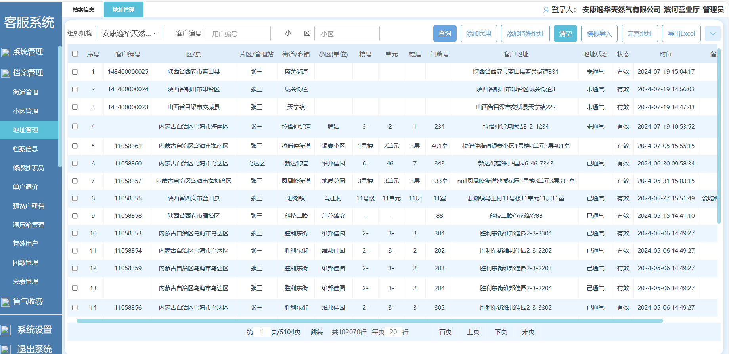Focus the 客户编号 input field

pos(238,34)
